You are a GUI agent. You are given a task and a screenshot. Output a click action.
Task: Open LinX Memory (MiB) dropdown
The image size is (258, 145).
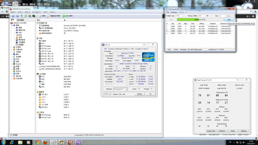coord(204,16)
